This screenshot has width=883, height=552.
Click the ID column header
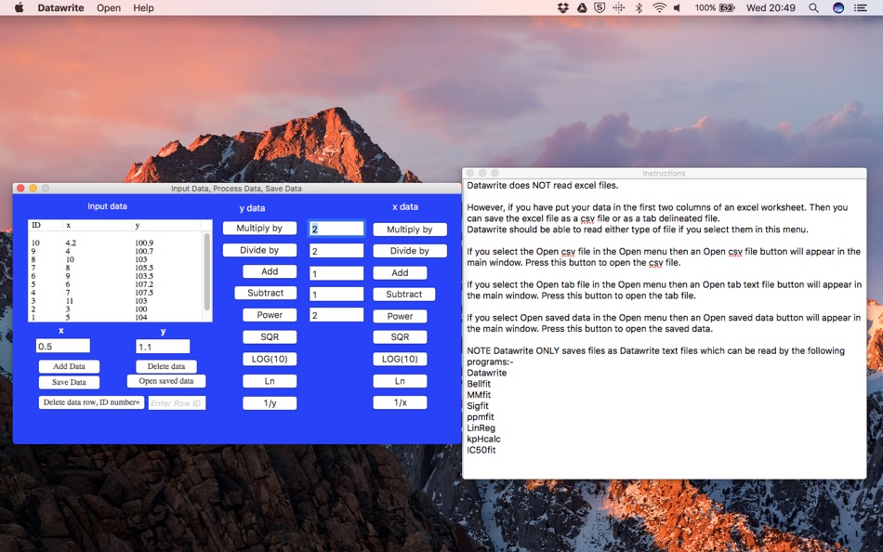point(45,225)
